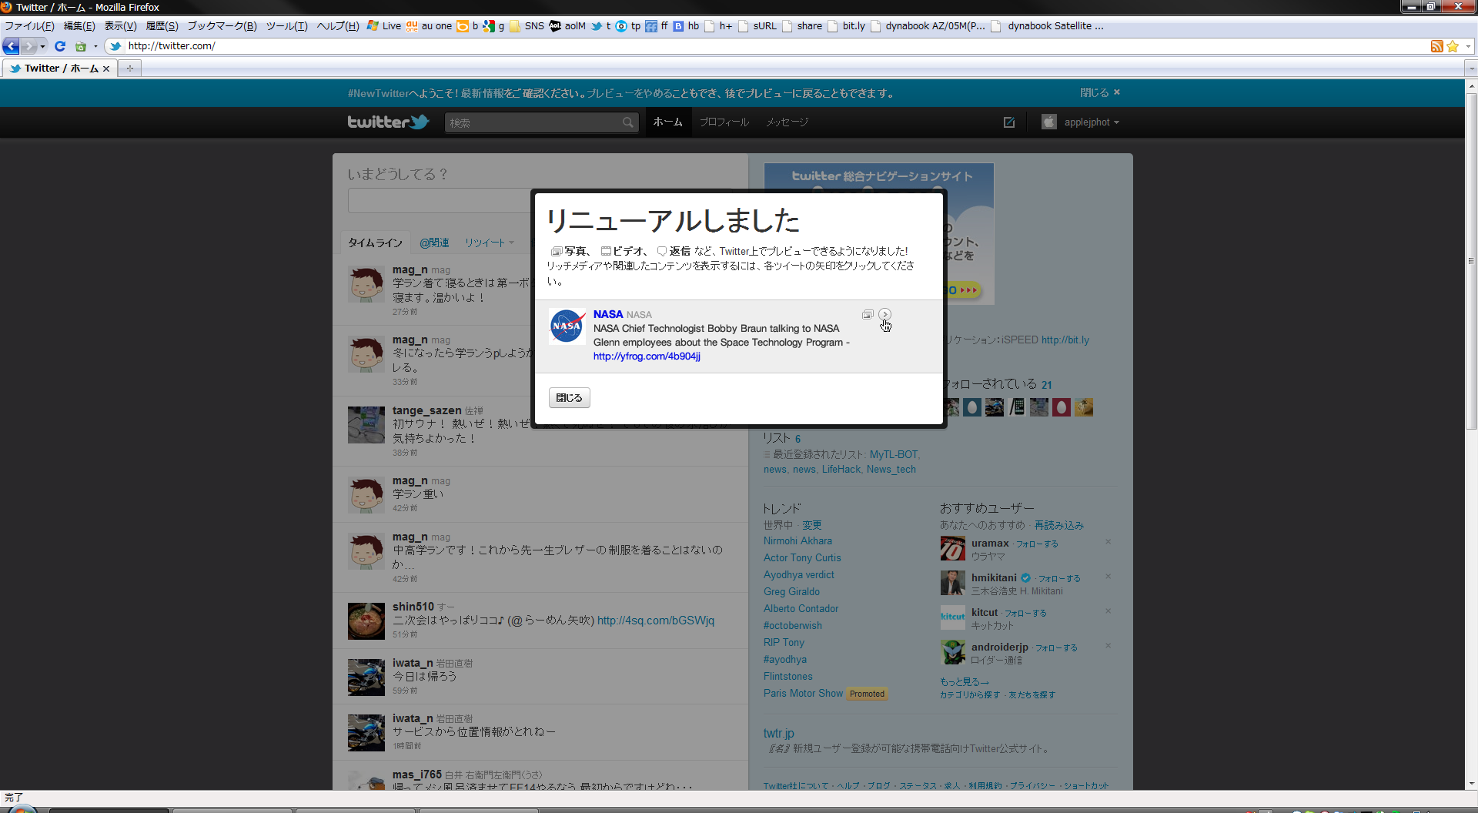Image resolution: width=1478 pixels, height=813 pixels.
Task: Dismiss hmikitani suggestion with the x
Action: click(x=1108, y=577)
